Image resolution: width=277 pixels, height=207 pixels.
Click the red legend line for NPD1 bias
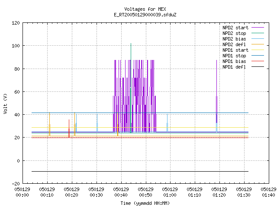[258, 61]
